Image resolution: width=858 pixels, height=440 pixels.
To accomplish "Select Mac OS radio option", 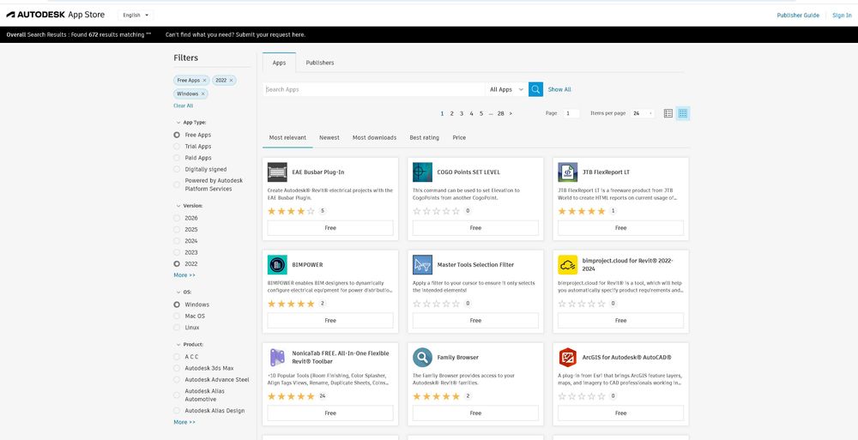I will [x=177, y=316].
